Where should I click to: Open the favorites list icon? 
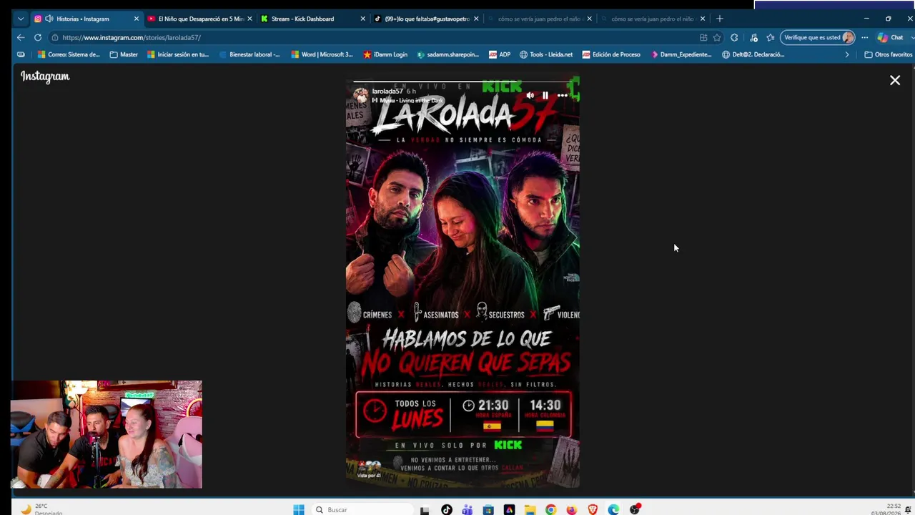[x=770, y=37]
